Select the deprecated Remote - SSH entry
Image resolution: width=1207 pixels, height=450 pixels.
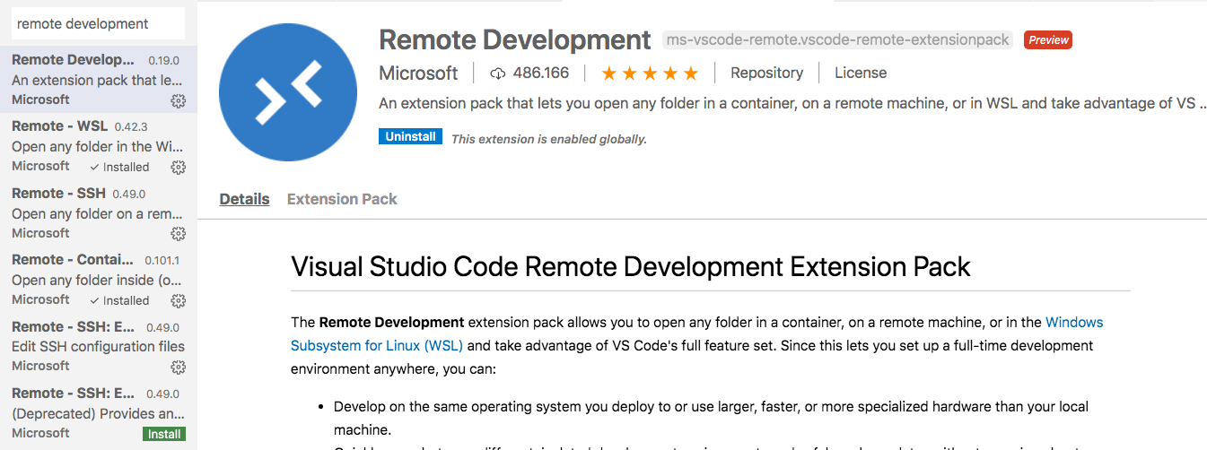tap(99, 413)
